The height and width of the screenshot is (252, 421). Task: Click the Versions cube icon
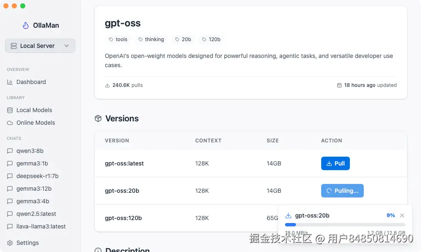click(98, 118)
